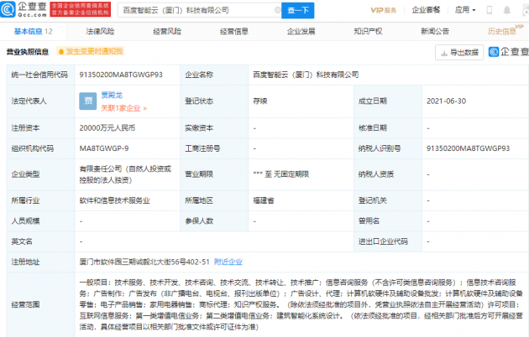Open the 企业发展 tab
The width and height of the screenshot is (529, 337).
click(x=301, y=31)
